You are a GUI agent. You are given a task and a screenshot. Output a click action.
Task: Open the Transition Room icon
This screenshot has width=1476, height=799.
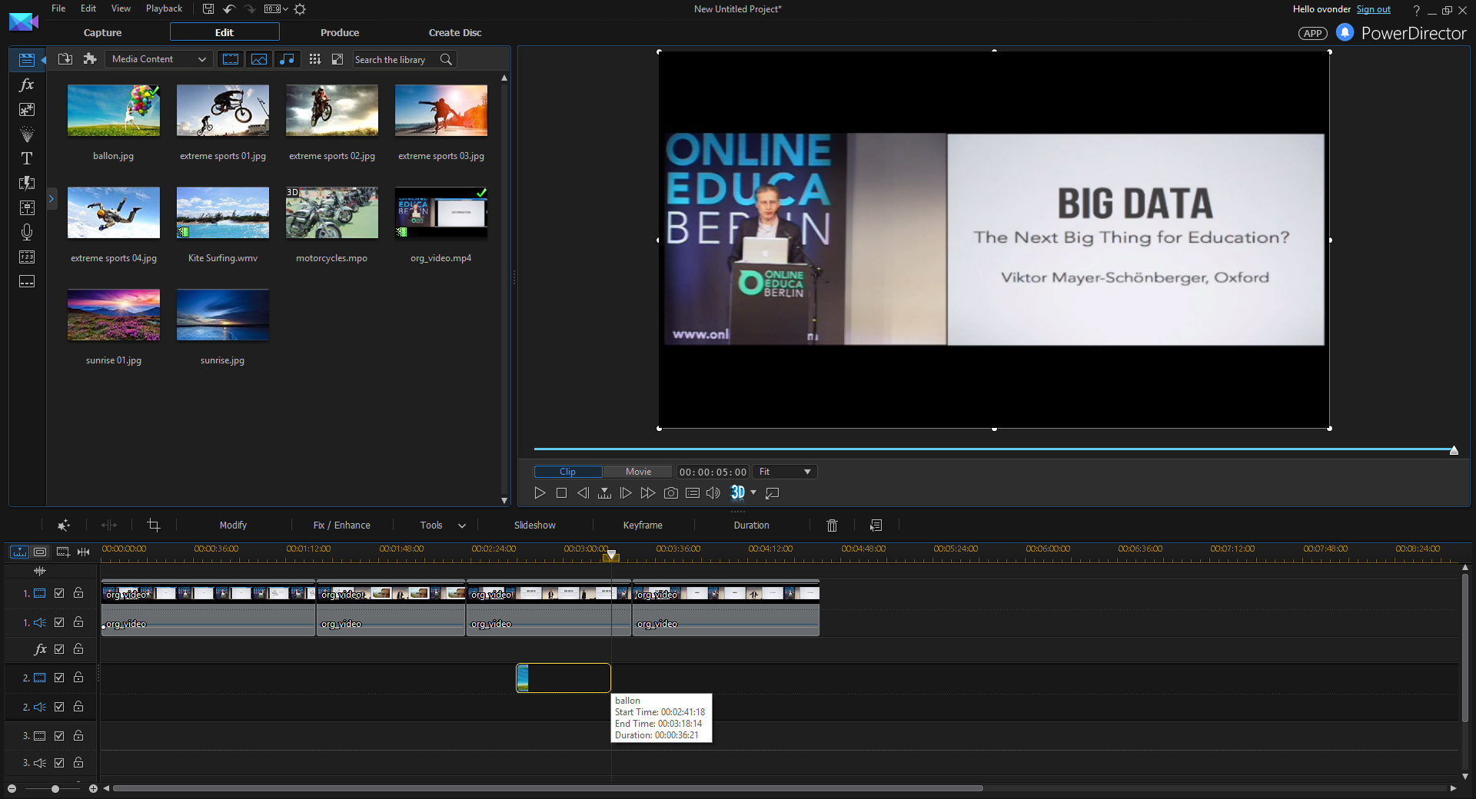26,183
